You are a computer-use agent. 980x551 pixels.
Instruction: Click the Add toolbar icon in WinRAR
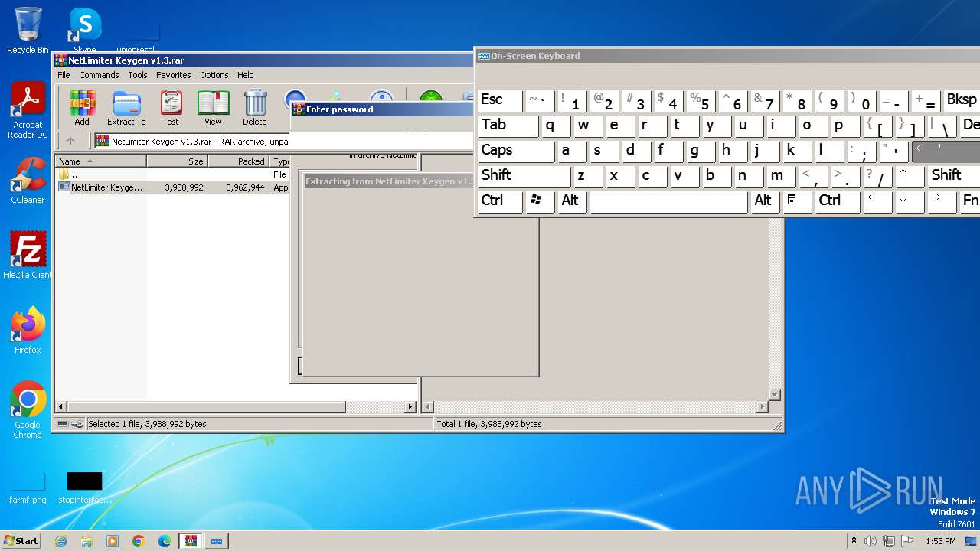click(x=82, y=108)
